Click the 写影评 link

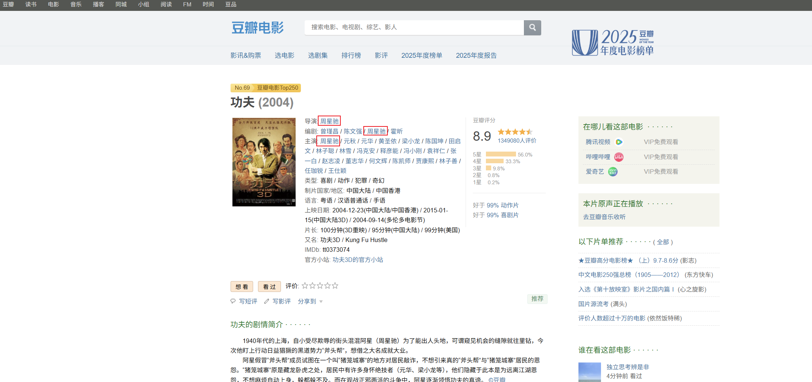pyautogui.click(x=282, y=301)
